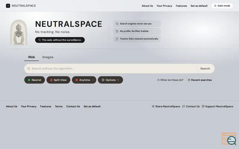Open About Us footer link

12,106
